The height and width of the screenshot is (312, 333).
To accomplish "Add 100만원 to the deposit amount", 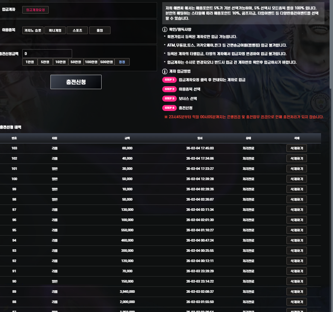I will pos(91,62).
